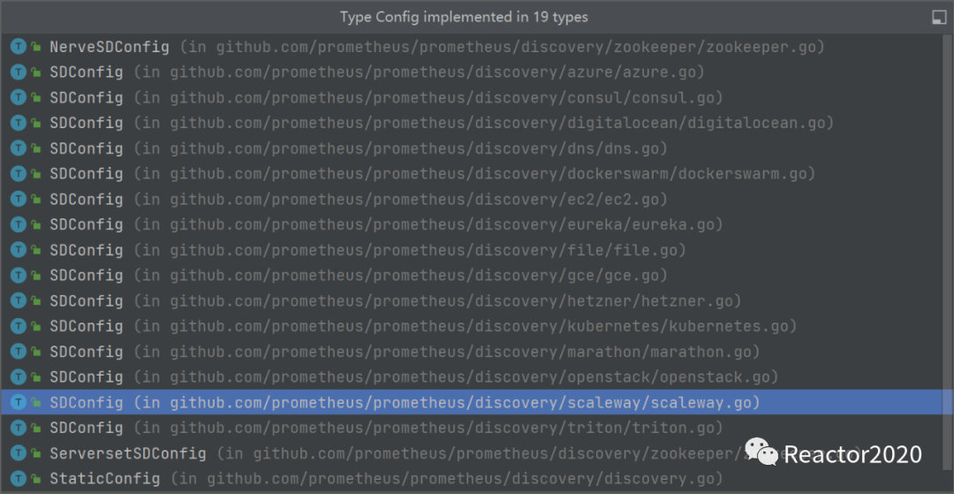Image resolution: width=954 pixels, height=494 pixels.
Task: Click type icon on eureka.go row
Action: pos(19,224)
